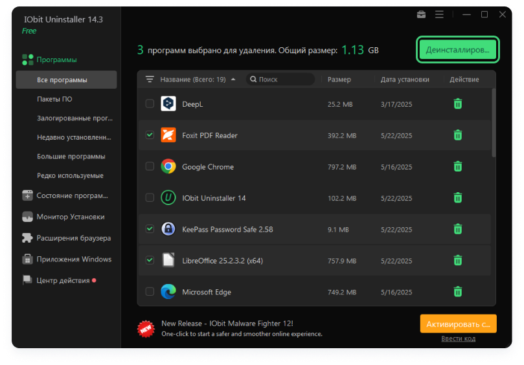Click the IObit Uninstaller 14 app icon
The height and width of the screenshot is (365, 524).
click(168, 197)
